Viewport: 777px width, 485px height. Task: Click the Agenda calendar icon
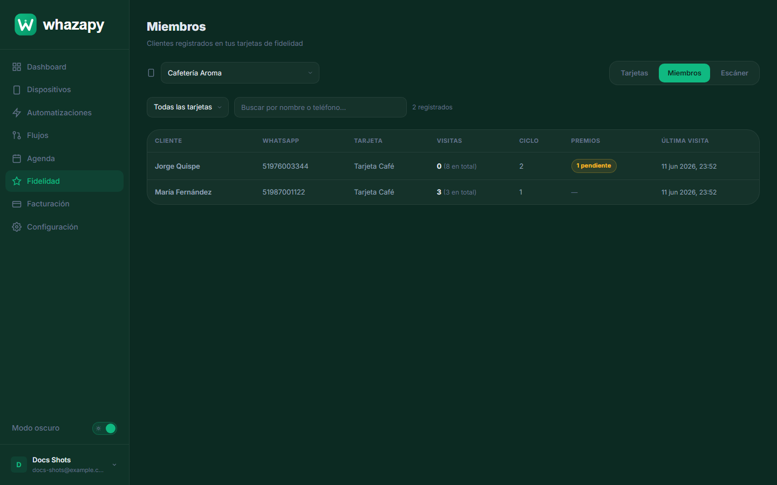pyautogui.click(x=17, y=158)
